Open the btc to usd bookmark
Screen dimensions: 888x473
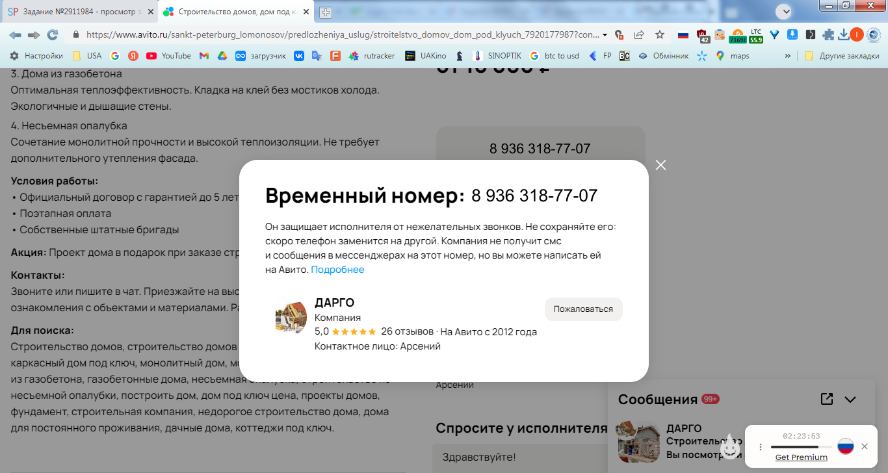point(555,56)
